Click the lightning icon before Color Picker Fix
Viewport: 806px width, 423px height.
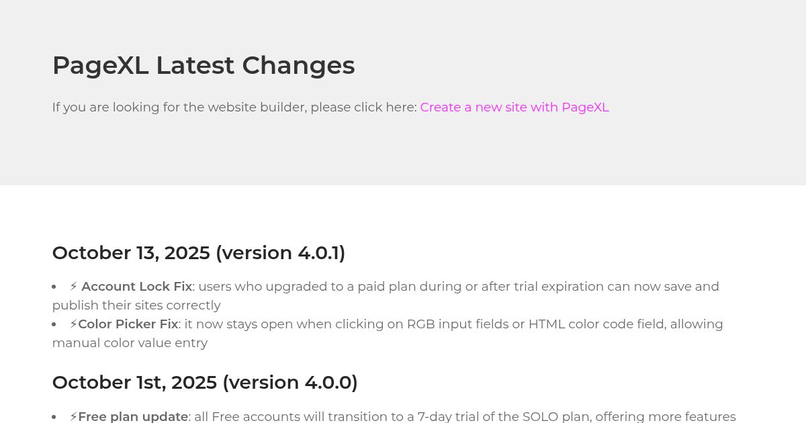[73, 324]
